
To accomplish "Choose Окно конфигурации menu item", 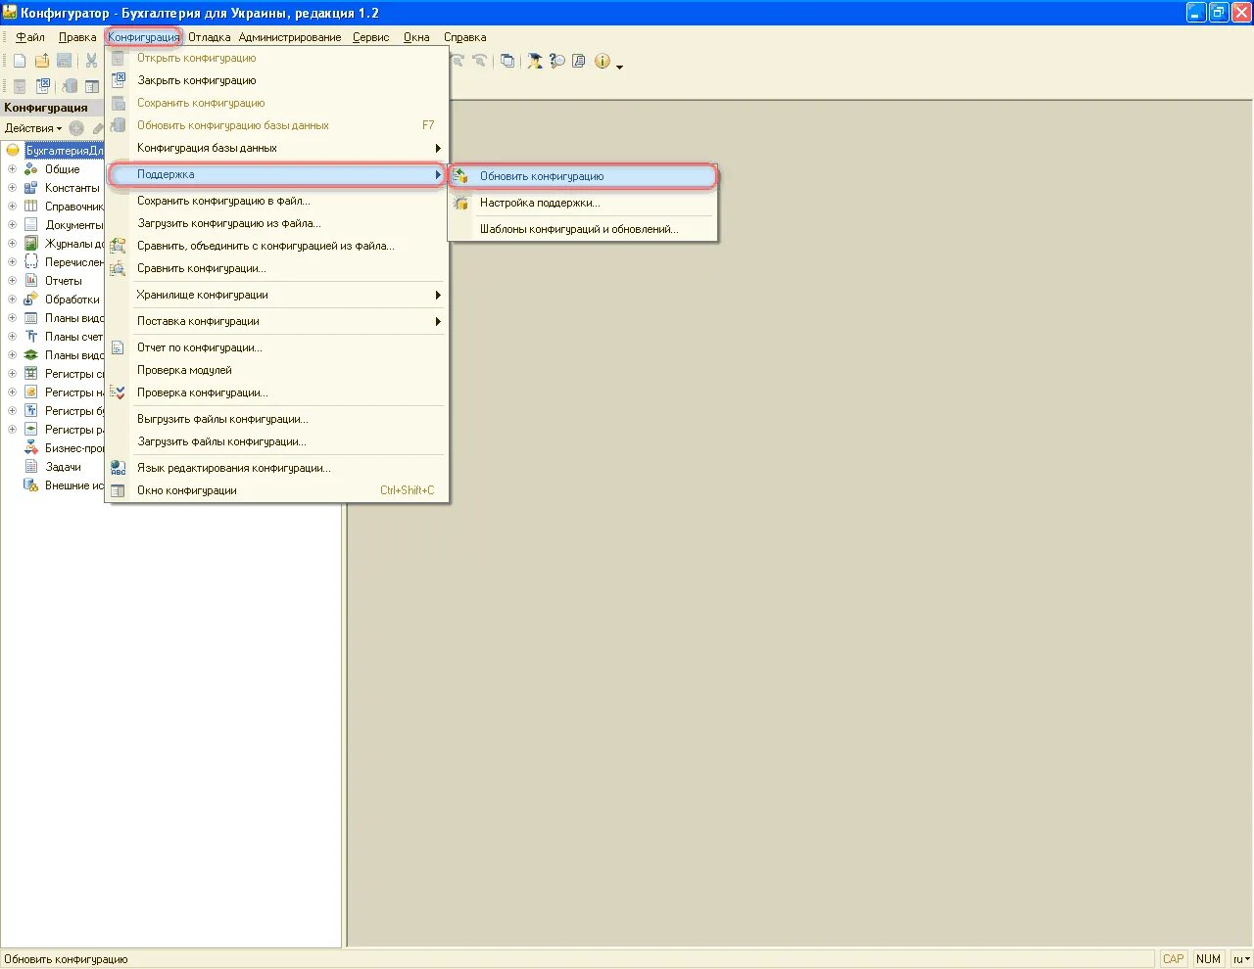I will [x=276, y=490].
